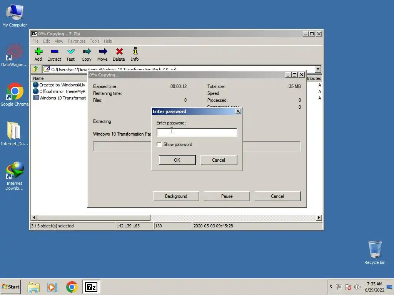394x295 pixels.
Task: Open the View menu
Action: click(59, 41)
